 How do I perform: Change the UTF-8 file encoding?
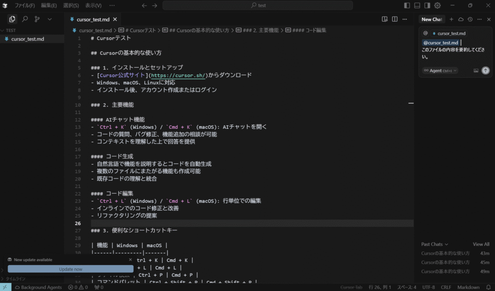pyautogui.click(x=428, y=287)
